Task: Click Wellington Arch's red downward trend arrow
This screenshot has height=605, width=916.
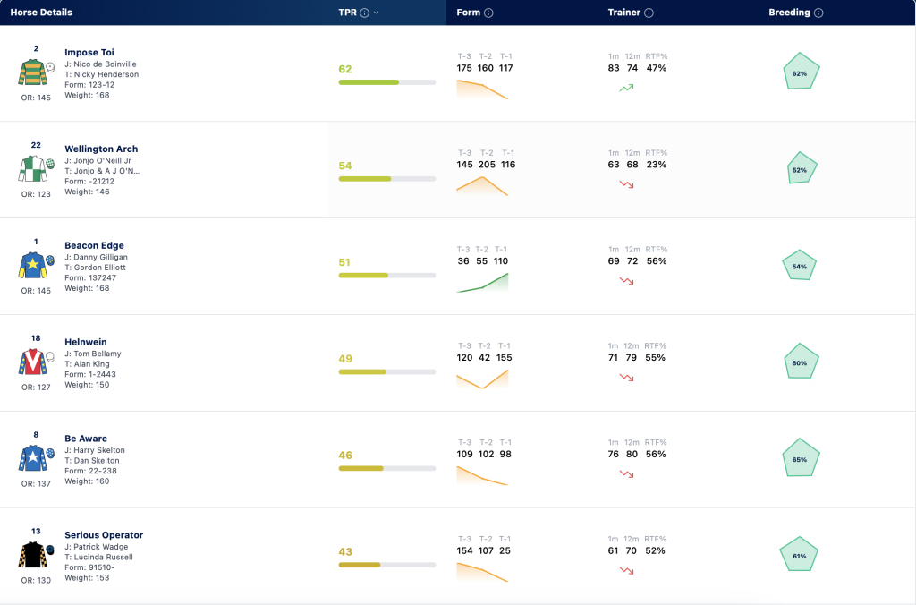Action: pos(626,184)
